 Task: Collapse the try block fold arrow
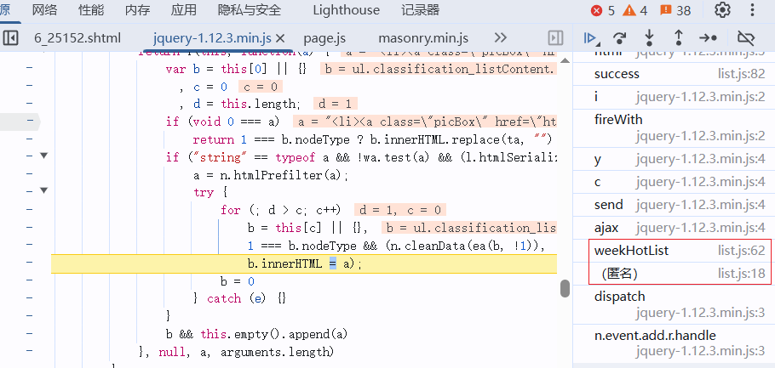coord(43,192)
